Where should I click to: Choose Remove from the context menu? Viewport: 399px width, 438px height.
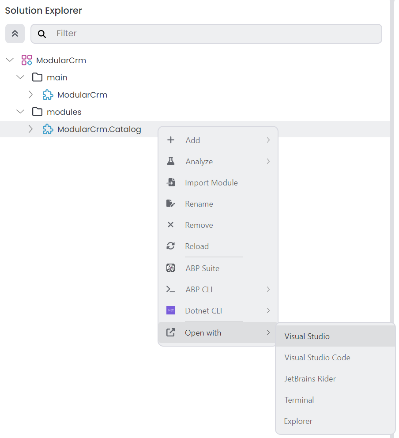[199, 225]
